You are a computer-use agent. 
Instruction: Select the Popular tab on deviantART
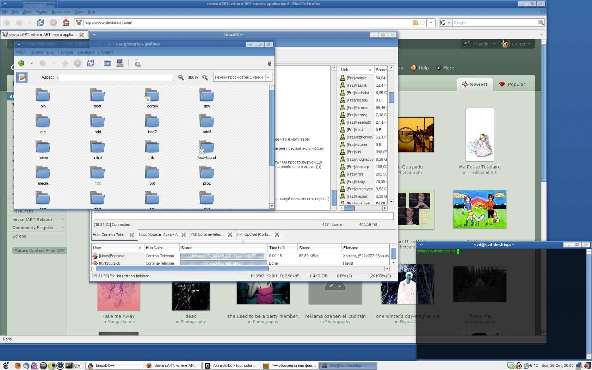click(512, 85)
